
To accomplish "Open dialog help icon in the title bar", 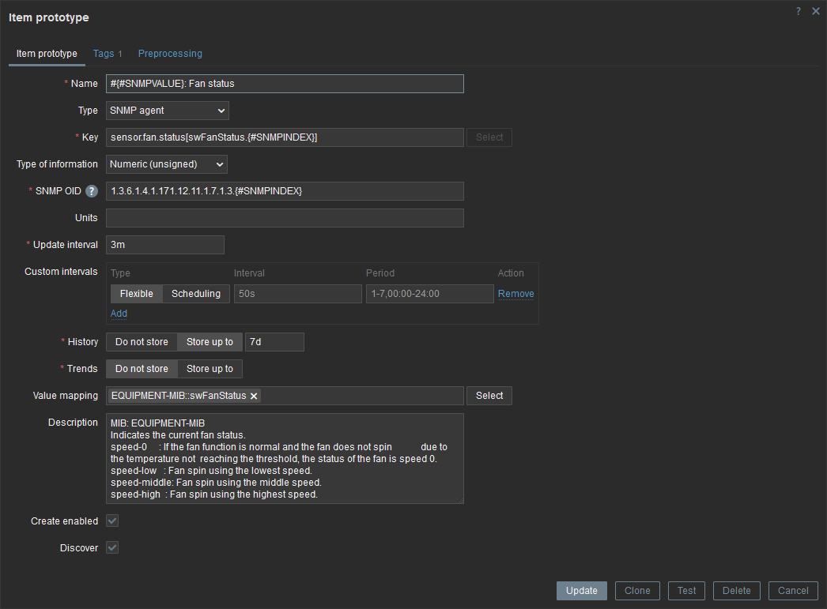I will point(799,11).
